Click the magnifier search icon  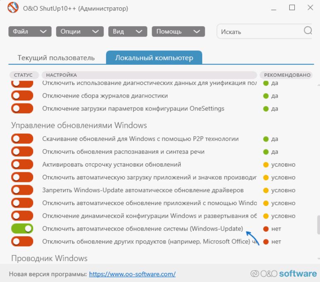point(308,31)
